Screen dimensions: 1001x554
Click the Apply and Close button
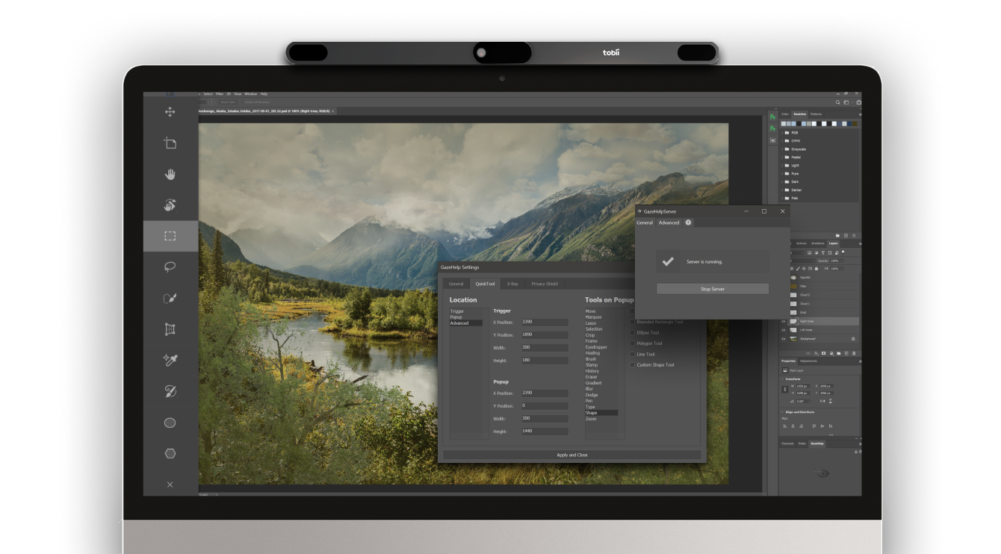572,455
